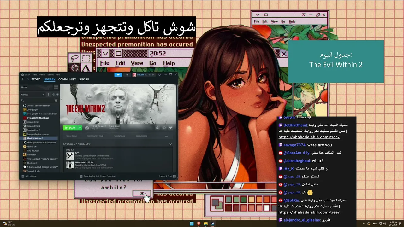Show hidden icons in system tray
This screenshot has width=404, height=227.
tap(364, 224)
